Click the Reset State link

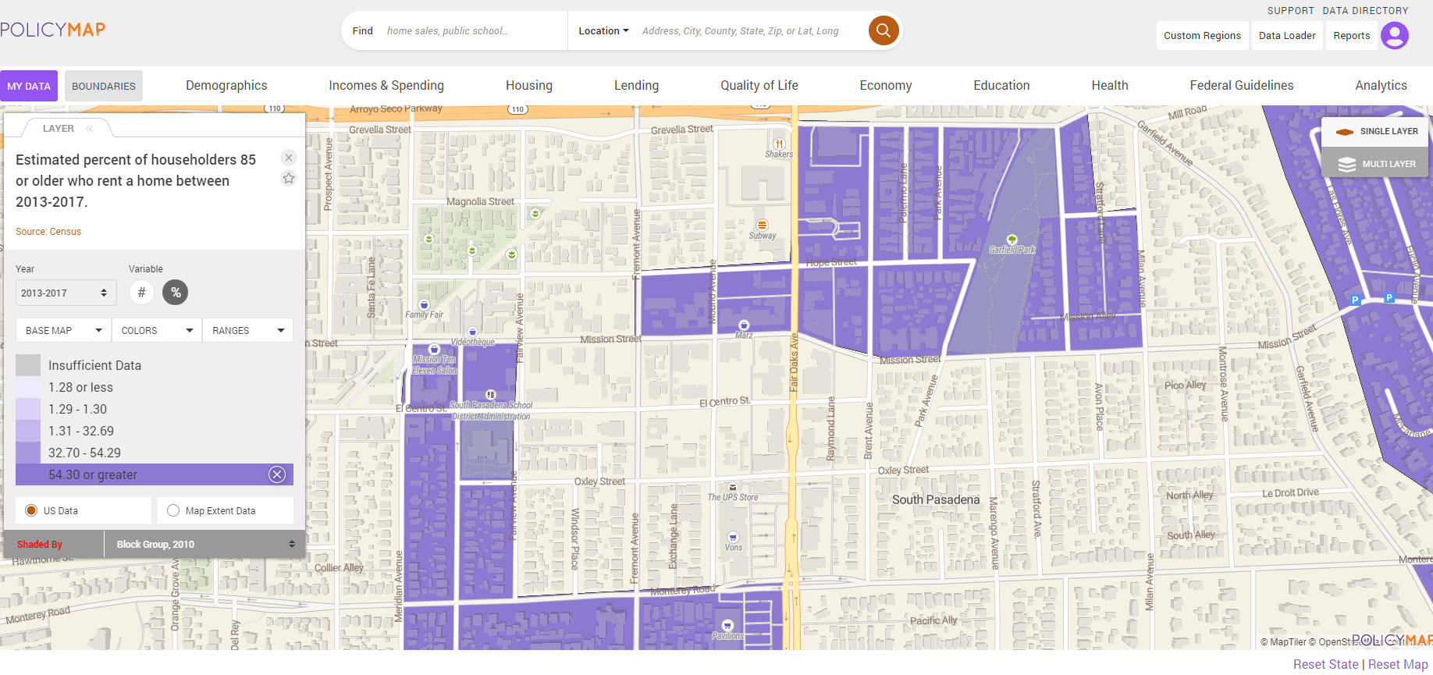tap(1325, 664)
